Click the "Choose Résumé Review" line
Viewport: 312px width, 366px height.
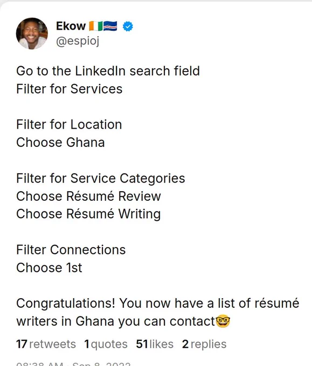(88, 196)
